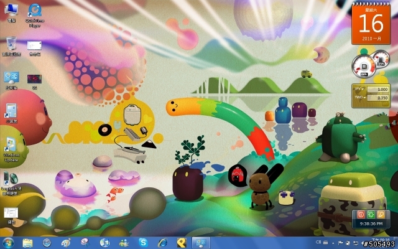Screen dimensions: 398x249
Task: Launch the Snipping Tool scissors icon
Action: click(x=85, y=243)
